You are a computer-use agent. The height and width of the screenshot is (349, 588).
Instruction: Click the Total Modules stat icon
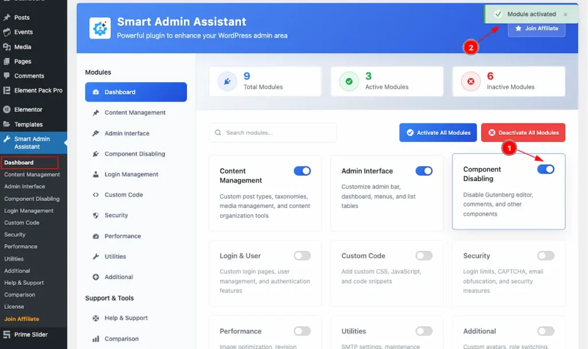227,82
